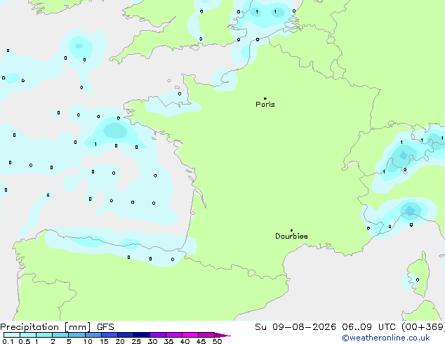Open the weatheronline.co.uk copyright link

pos(386,338)
